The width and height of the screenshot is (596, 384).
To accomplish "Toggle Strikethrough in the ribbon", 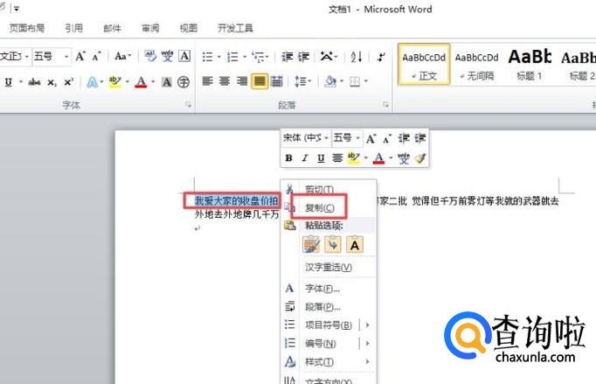I will [x=34, y=82].
